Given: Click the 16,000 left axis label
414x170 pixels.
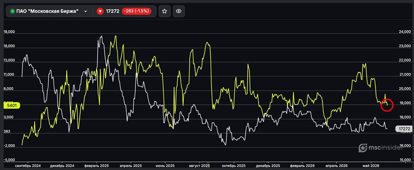Looking at the screenshot, I should pos(9,46).
